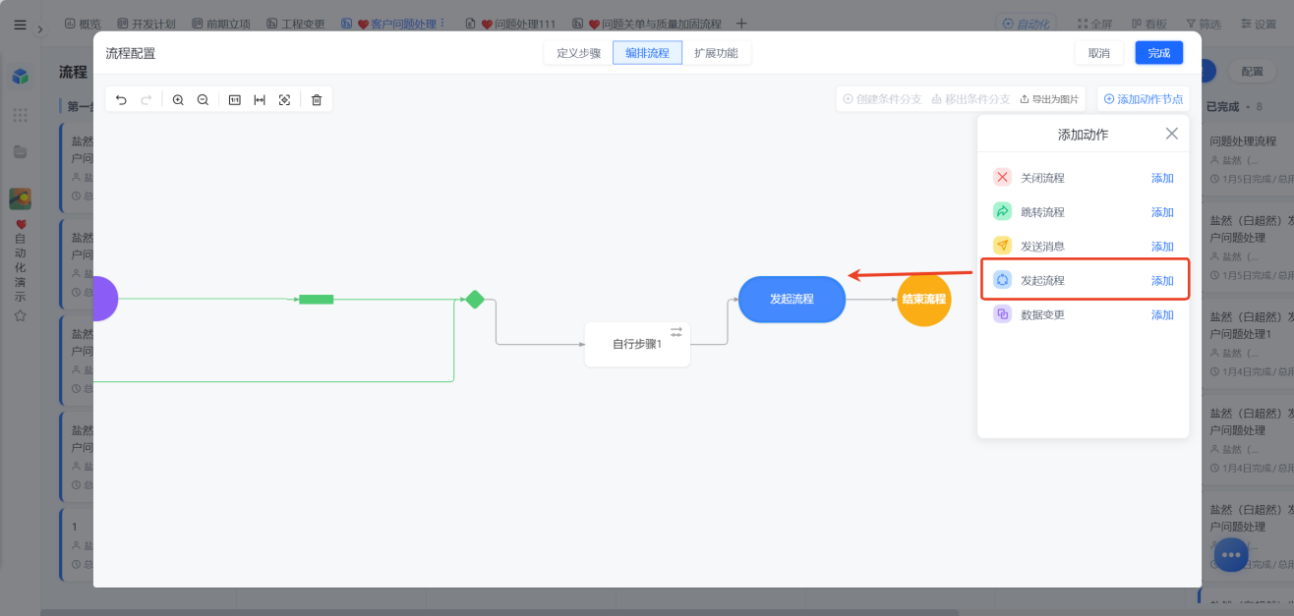Click 添加动作节点 button
1294x616 pixels.
click(1144, 99)
